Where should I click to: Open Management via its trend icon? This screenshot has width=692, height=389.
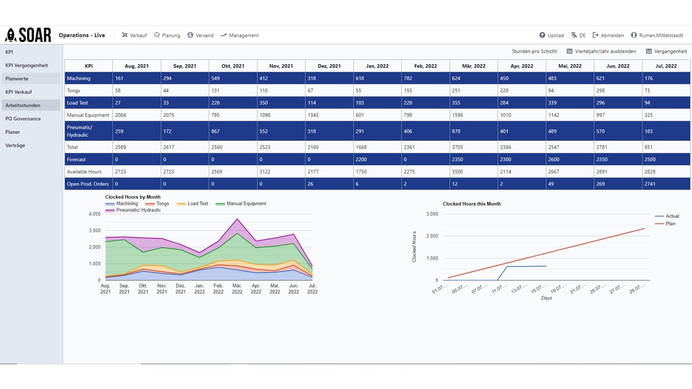223,35
